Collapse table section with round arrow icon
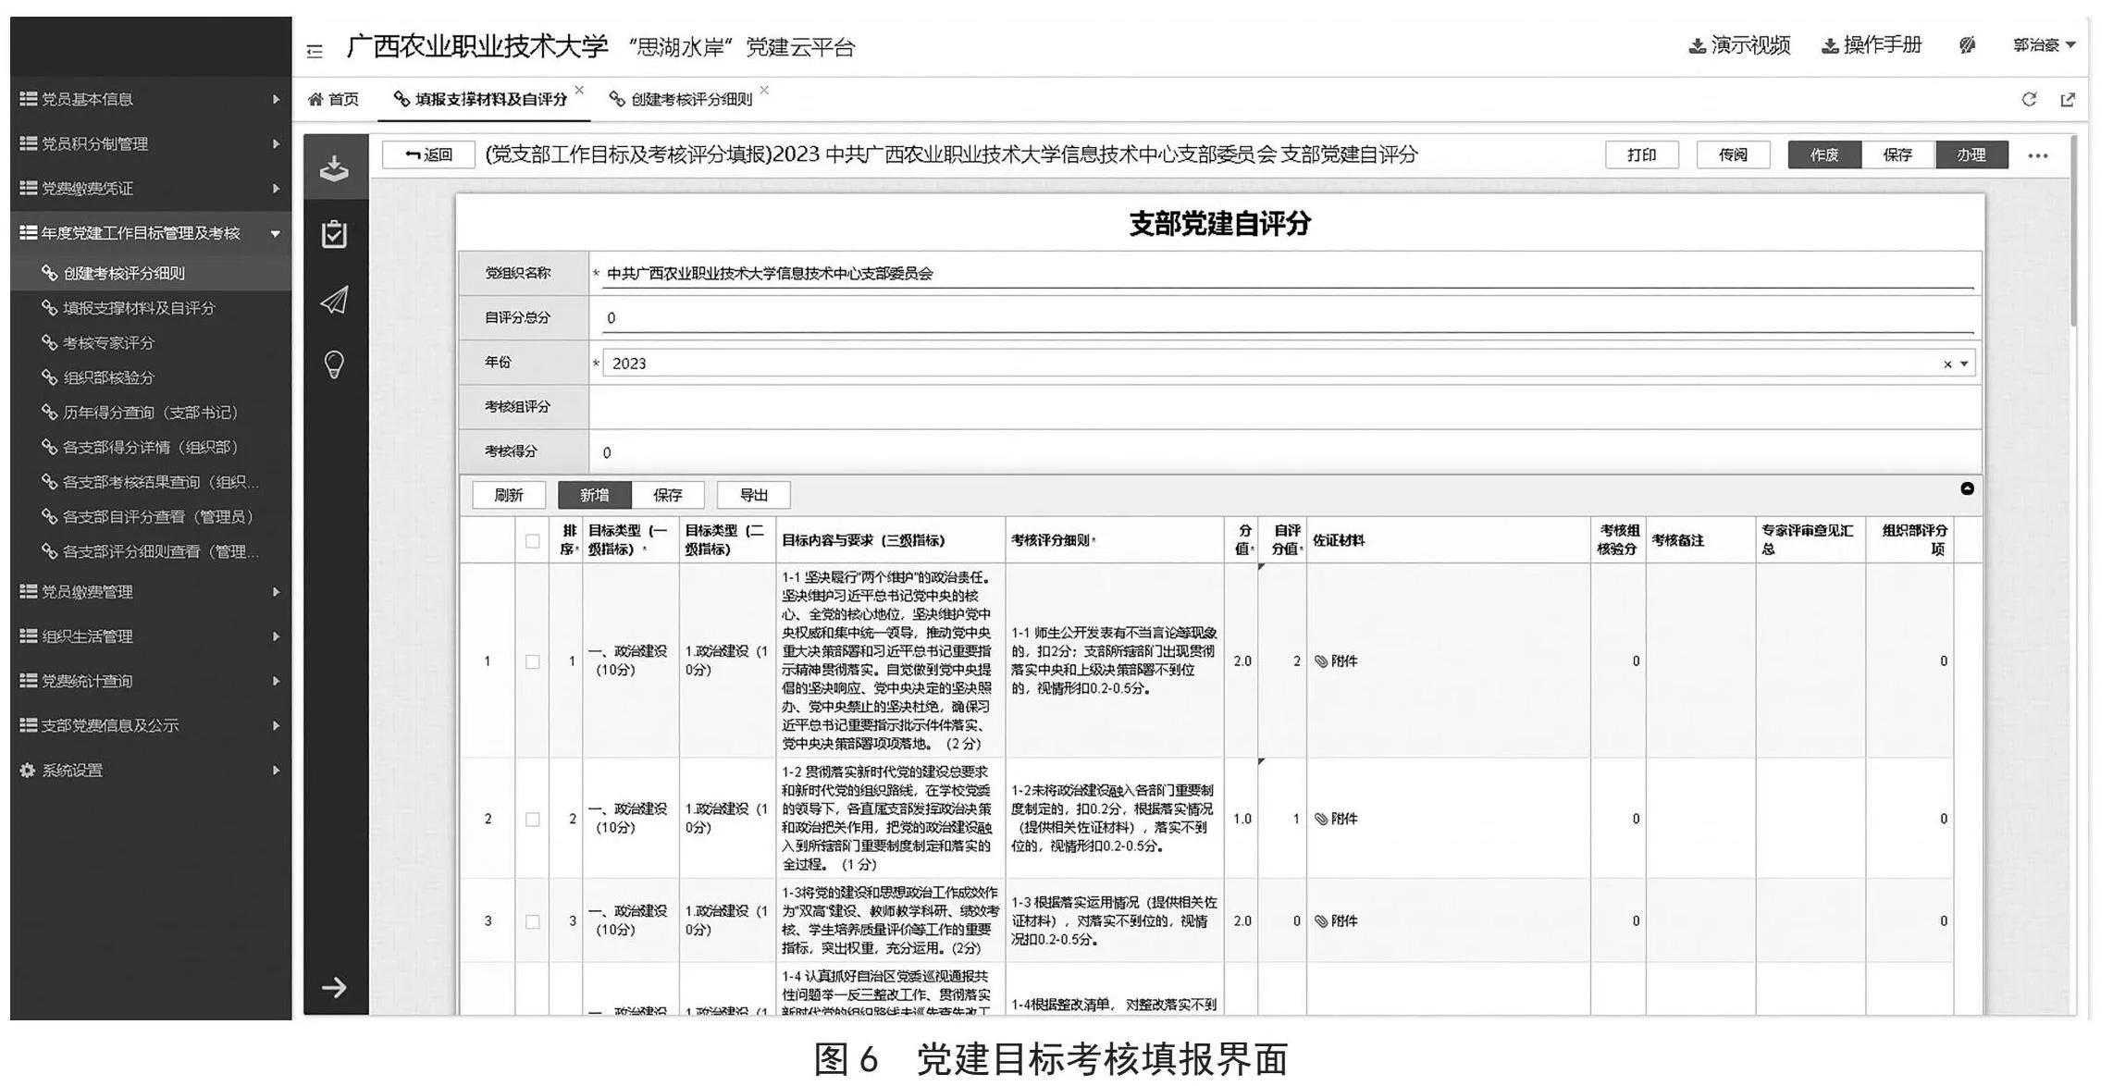Screen dimensions: 2113x1086 pos(1967,488)
